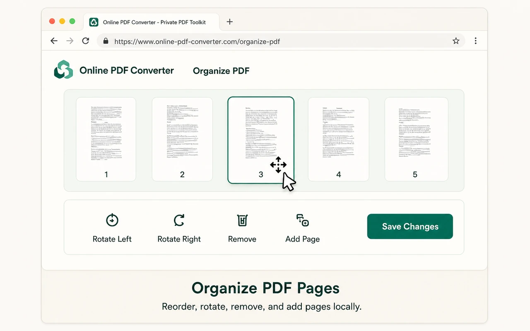
Task: Maximize the window with green button
Action: point(72,21)
